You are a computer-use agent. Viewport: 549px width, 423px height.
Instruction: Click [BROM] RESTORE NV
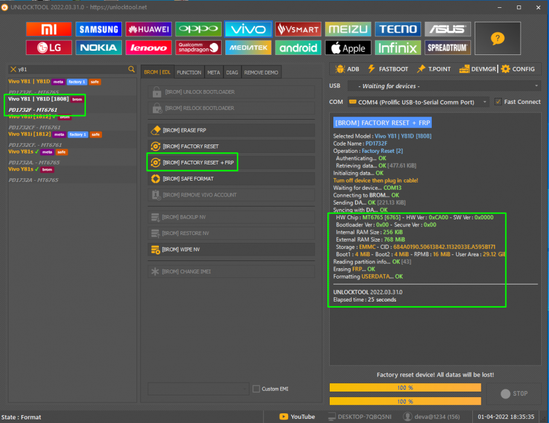(x=231, y=233)
